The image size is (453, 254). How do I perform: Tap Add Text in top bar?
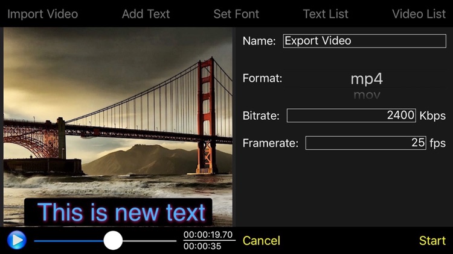tap(146, 14)
